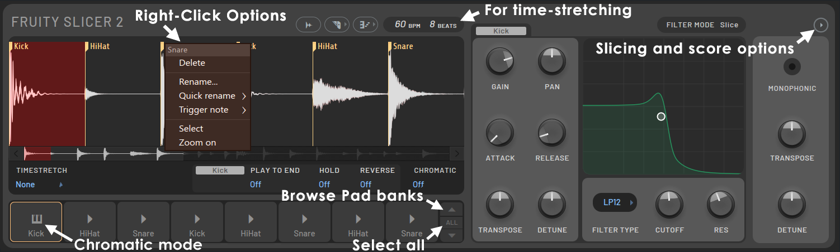Click the ATTACK knob
The width and height of the screenshot is (840, 252).
pos(500,133)
